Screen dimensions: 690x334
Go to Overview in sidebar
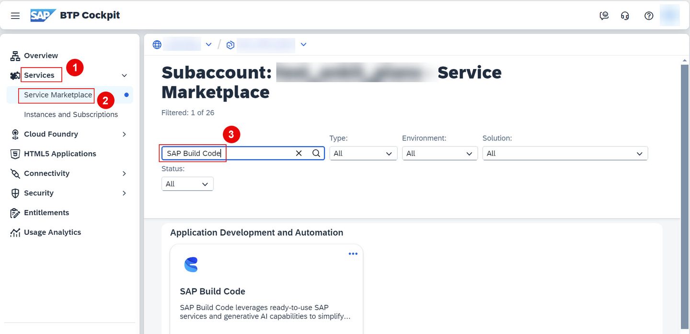pos(41,56)
